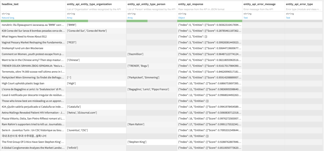Select the 'Casal é notificada por descarte' headline
This screenshot has height=151, width=324.
coord(33,95)
